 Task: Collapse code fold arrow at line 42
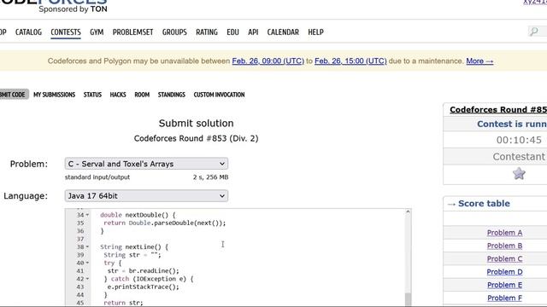87,279
